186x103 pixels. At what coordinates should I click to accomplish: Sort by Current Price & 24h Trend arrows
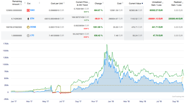89,3
